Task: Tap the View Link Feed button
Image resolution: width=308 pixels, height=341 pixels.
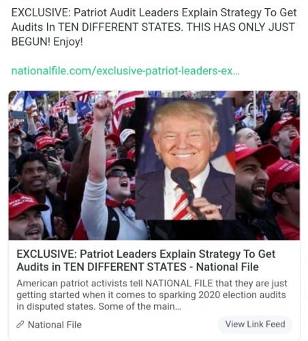Action: [x=255, y=324]
